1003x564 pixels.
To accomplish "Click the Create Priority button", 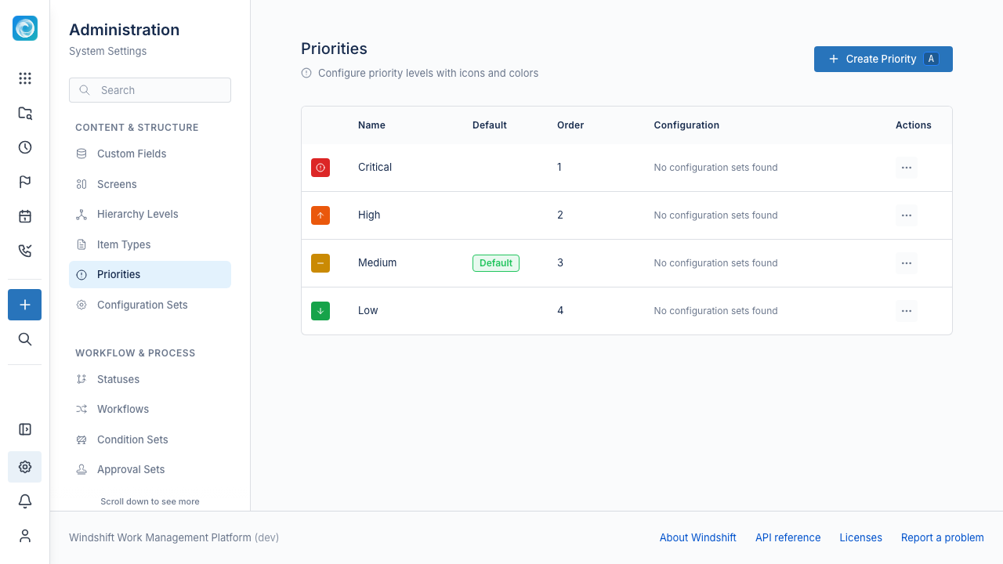I will click(883, 59).
